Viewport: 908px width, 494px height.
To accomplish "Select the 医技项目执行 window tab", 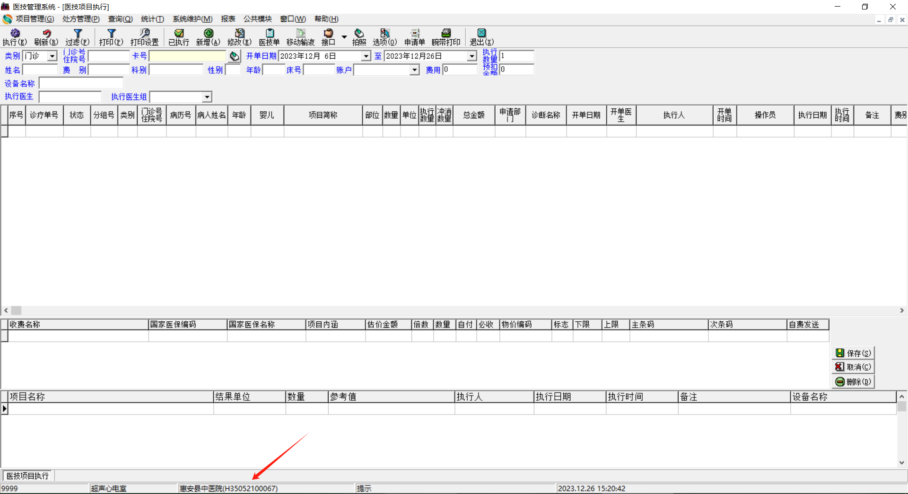I will tap(27, 476).
